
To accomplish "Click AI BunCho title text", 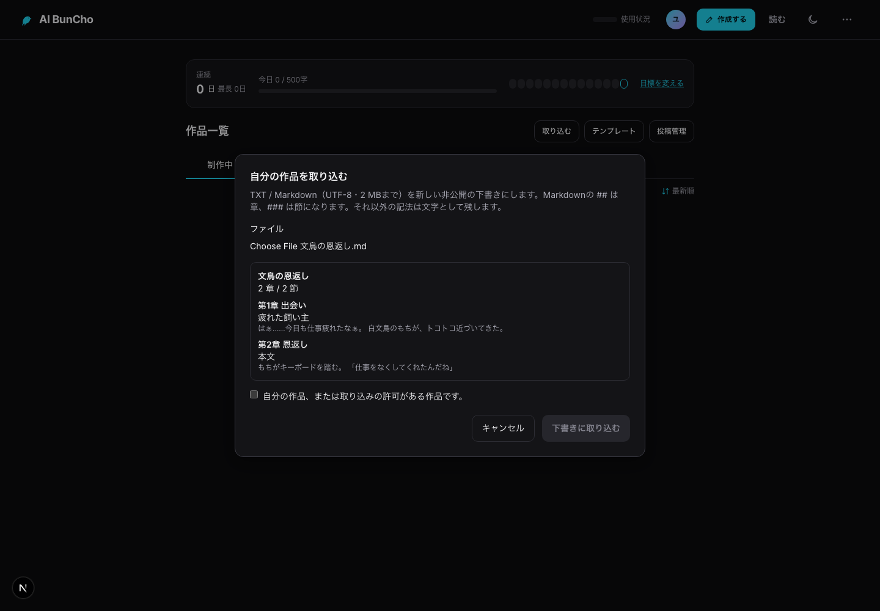I will (66, 20).
